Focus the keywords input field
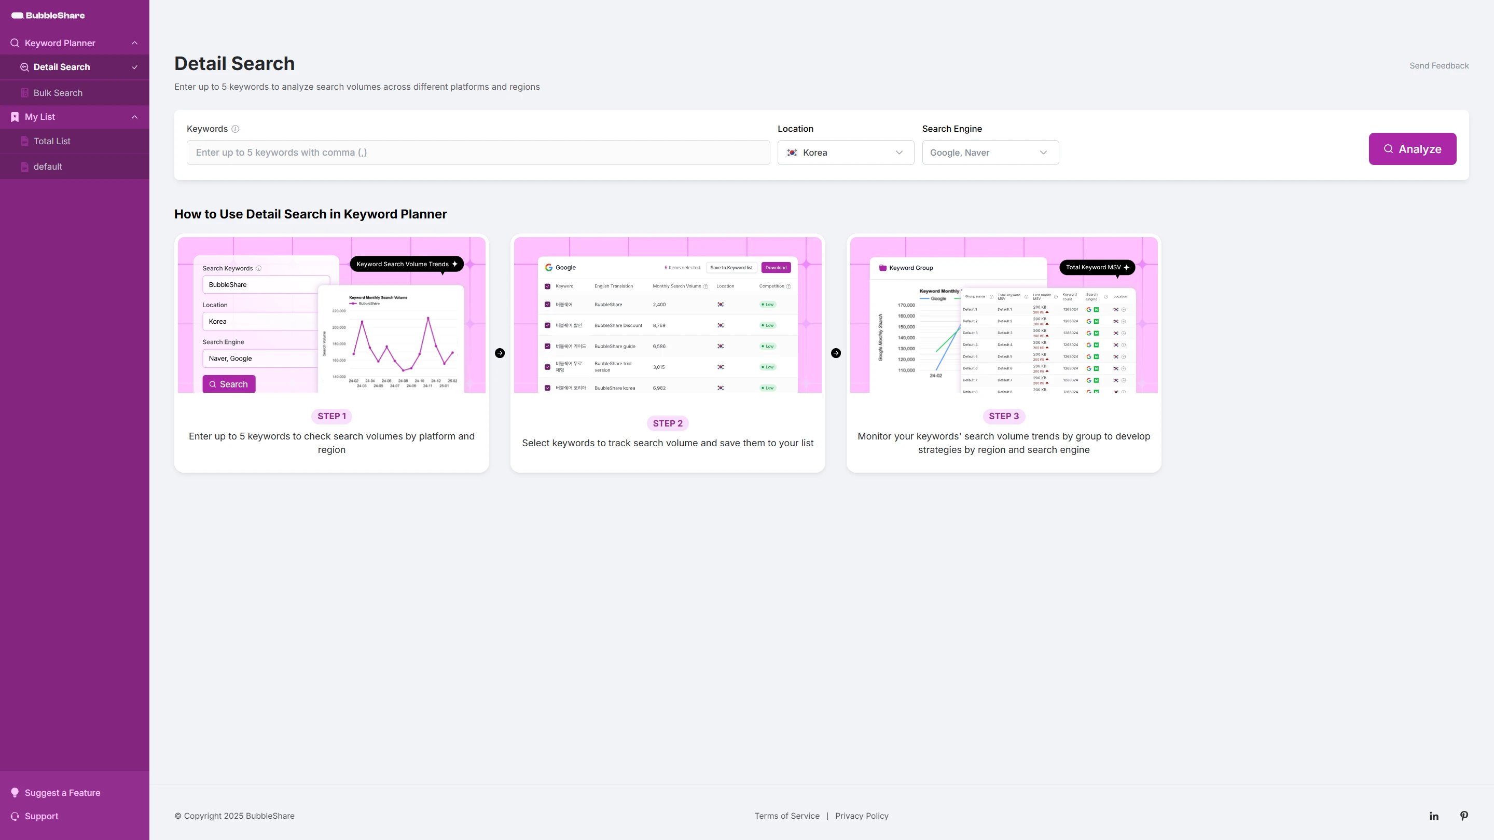The image size is (1494, 840). pyautogui.click(x=478, y=153)
